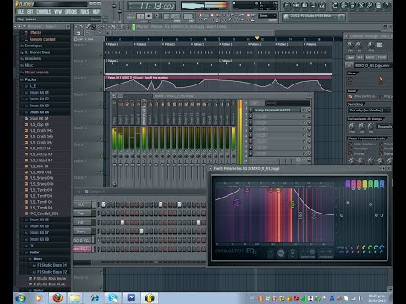Mute the Kick channel LED in step sequencer
406x304 pixels.
point(98,204)
